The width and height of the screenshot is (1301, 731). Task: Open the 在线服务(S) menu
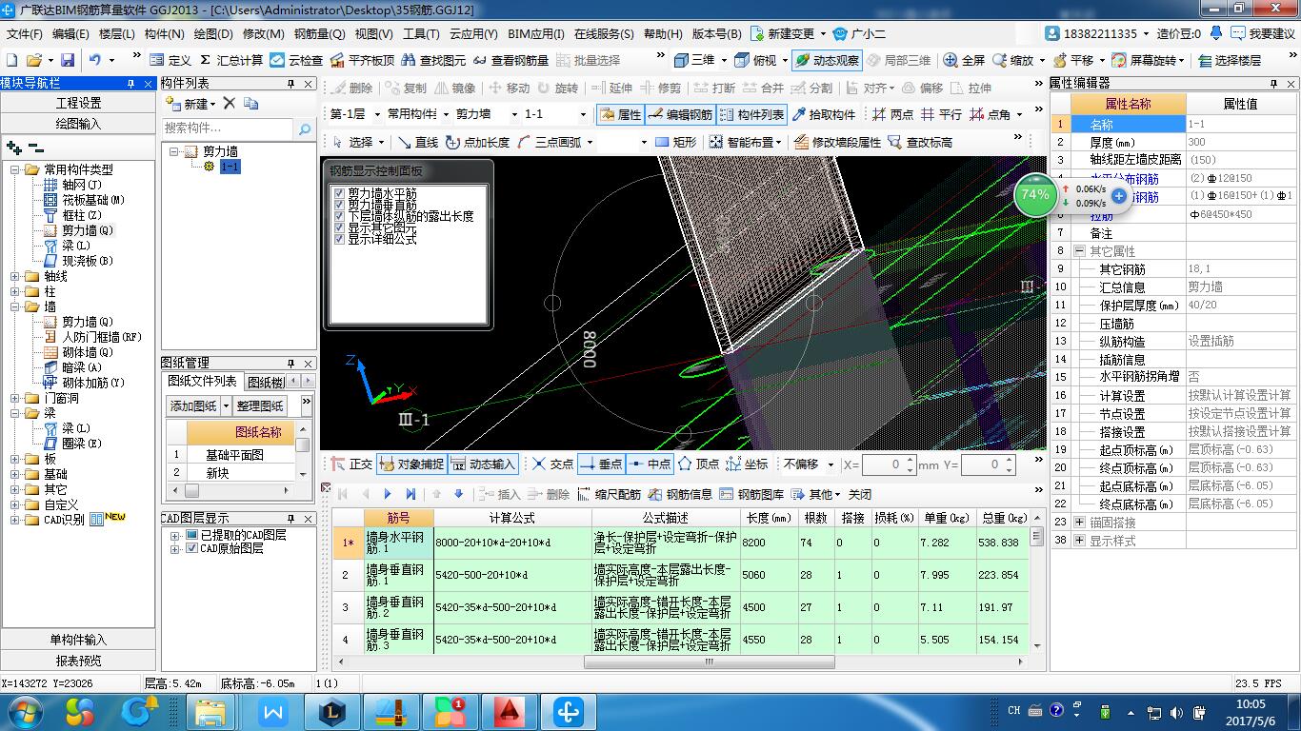pos(604,33)
